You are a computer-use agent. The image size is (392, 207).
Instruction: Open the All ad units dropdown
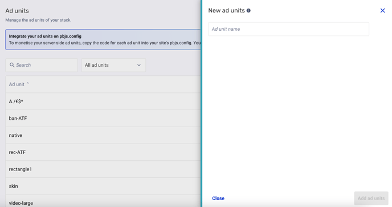(113, 65)
